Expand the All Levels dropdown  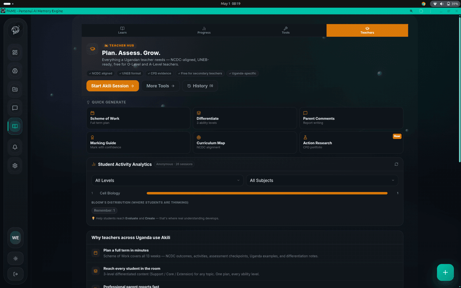pyautogui.click(x=167, y=180)
